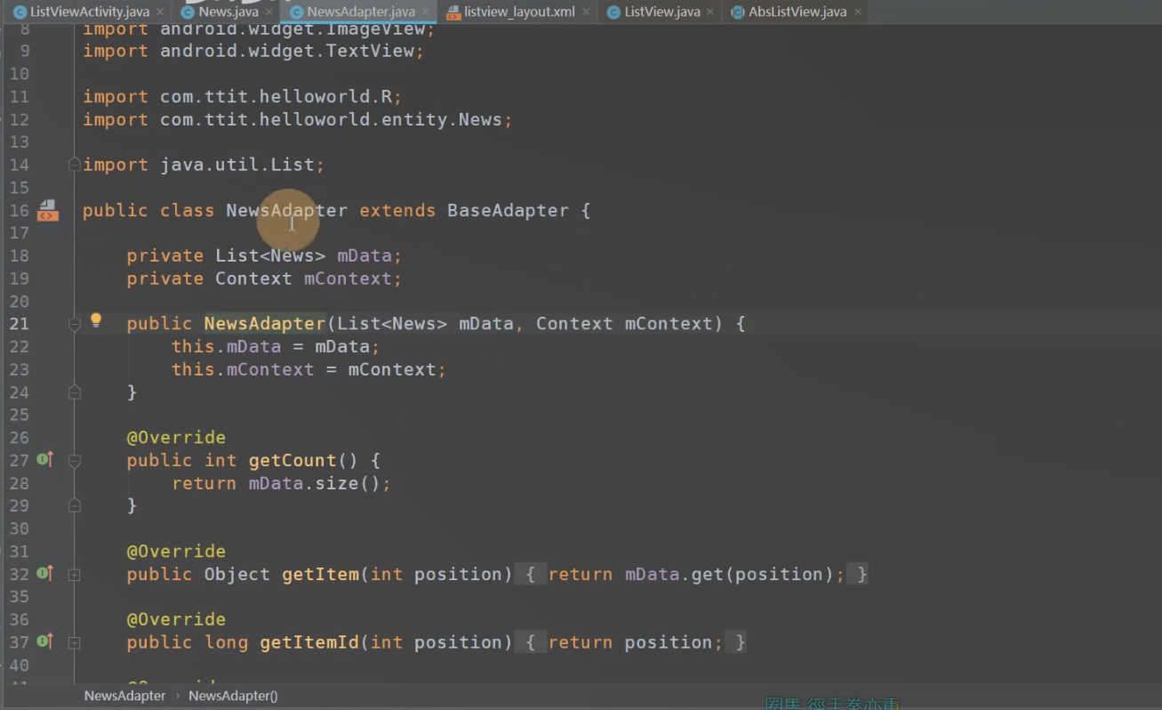
Task: Open the News.java editor tab
Action: 228,12
